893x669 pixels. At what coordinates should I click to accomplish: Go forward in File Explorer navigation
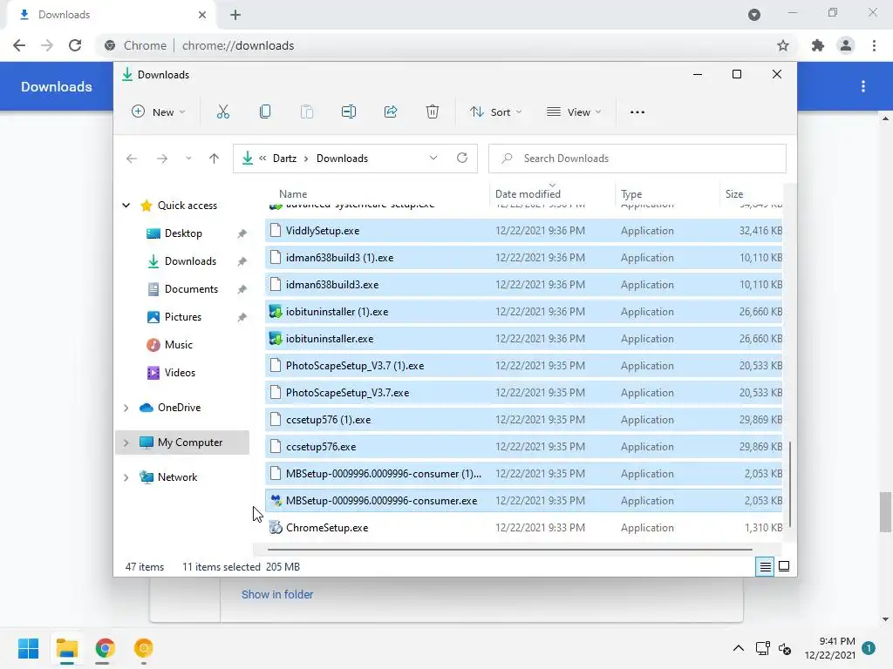pos(161,159)
